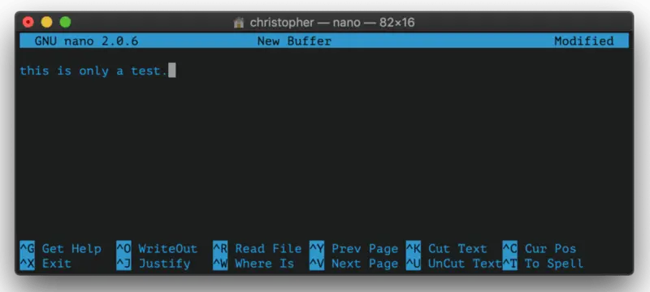This screenshot has height=292, width=650.
Task: Select the ^Y Prev Page shortcut
Action: tap(353, 248)
